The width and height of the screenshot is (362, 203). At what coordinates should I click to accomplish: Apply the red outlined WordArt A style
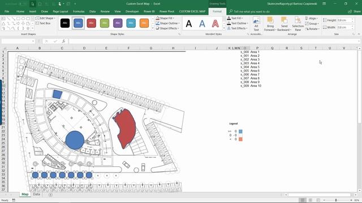point(215,24)
